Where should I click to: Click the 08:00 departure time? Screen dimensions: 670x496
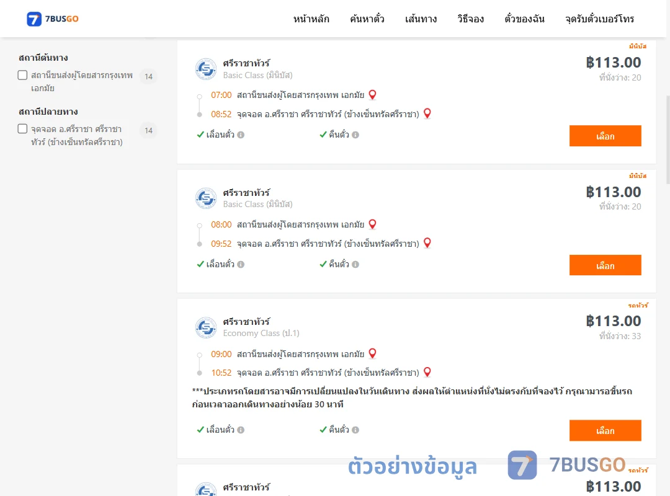[221, 224]
